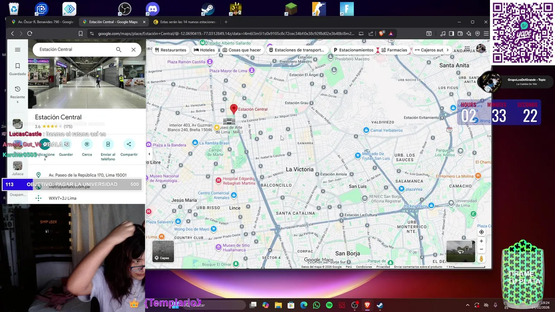Open WhatsApp from the taskbar
The height and width of the screenshot is (312, 555).
coord(317,305)
